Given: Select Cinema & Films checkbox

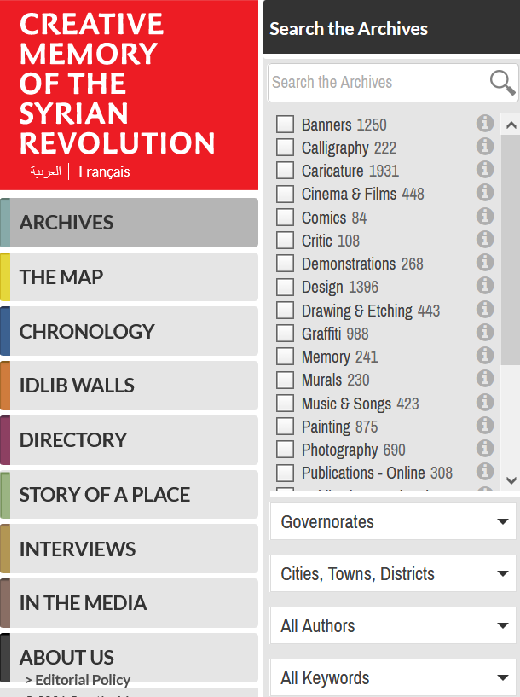Looking at the screenshot, I should click(x=285, y=194).
